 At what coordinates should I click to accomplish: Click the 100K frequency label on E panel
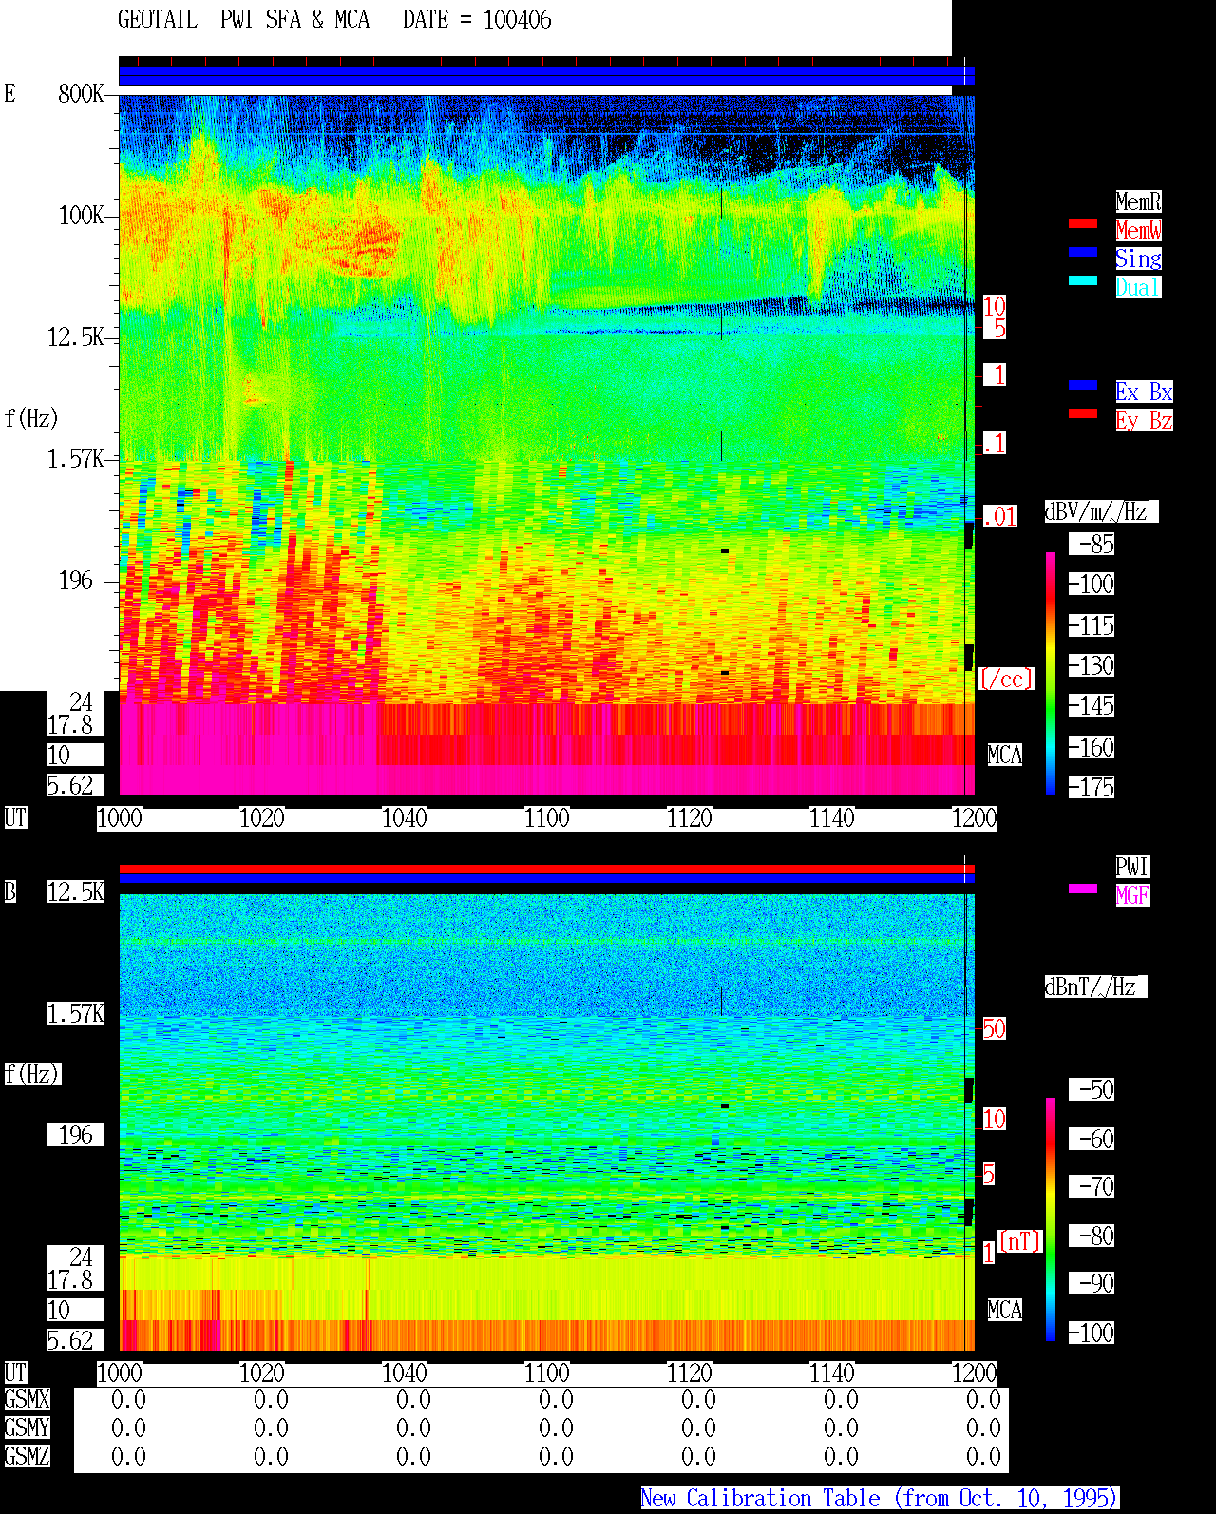[x=82, y=216]
